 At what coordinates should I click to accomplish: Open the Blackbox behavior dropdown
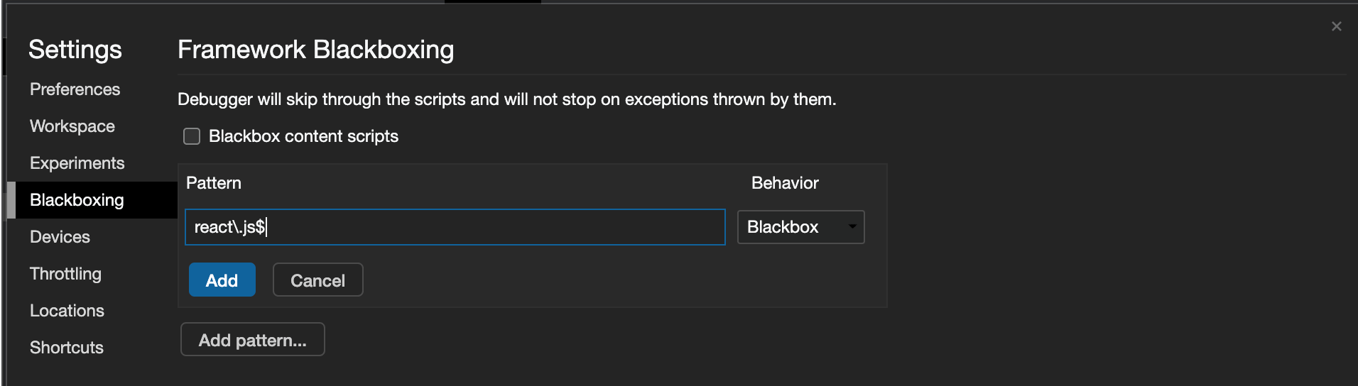click(800, 227)
